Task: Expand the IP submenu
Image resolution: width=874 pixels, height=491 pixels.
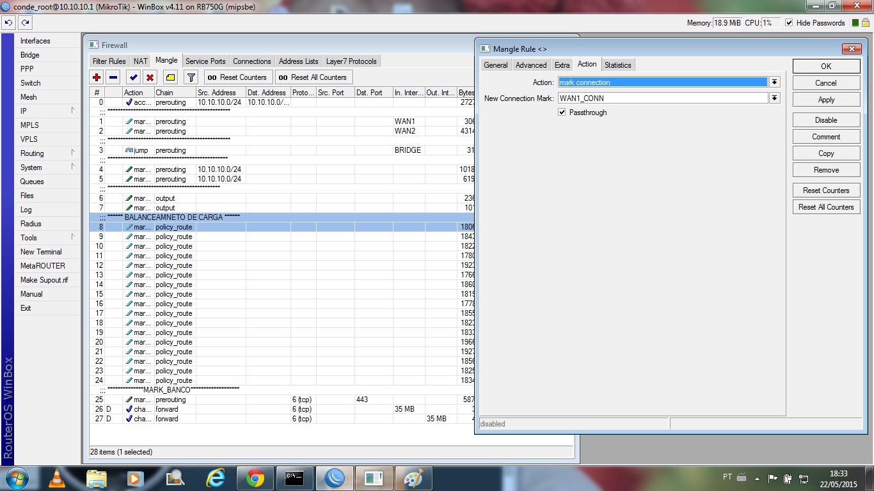Action: pos(47,111)
